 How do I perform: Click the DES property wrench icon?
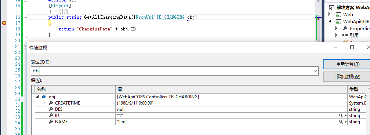[51, 109]
